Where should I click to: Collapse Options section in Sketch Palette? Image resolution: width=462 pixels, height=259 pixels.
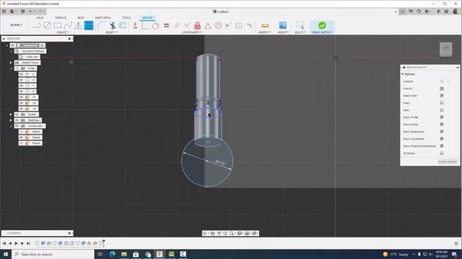(x=403, y=74)
